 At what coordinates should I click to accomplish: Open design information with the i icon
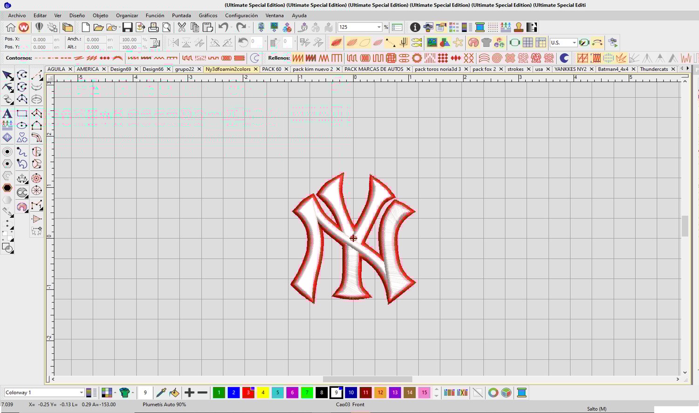coord(415,27)
